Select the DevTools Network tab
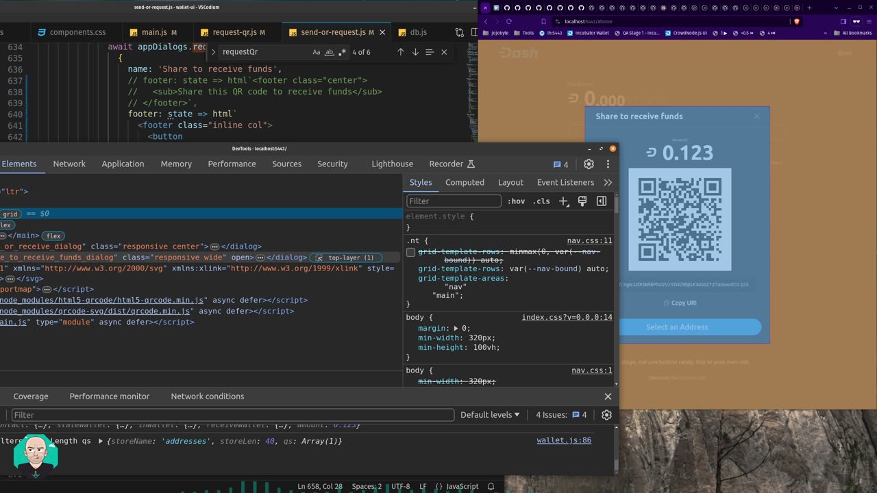This screenshot has width=877, height=493. point(69,164)
